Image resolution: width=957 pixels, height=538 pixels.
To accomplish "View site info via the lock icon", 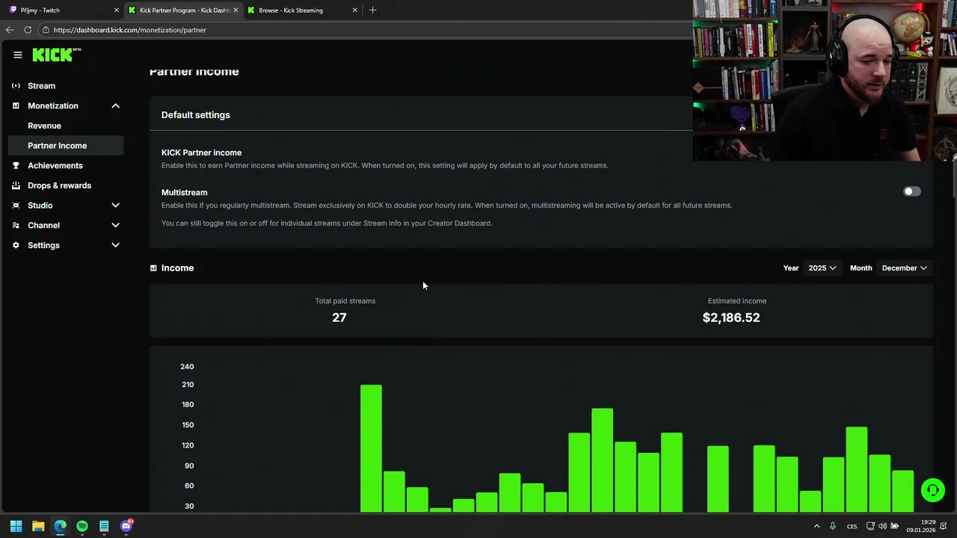I will [46, 30].
